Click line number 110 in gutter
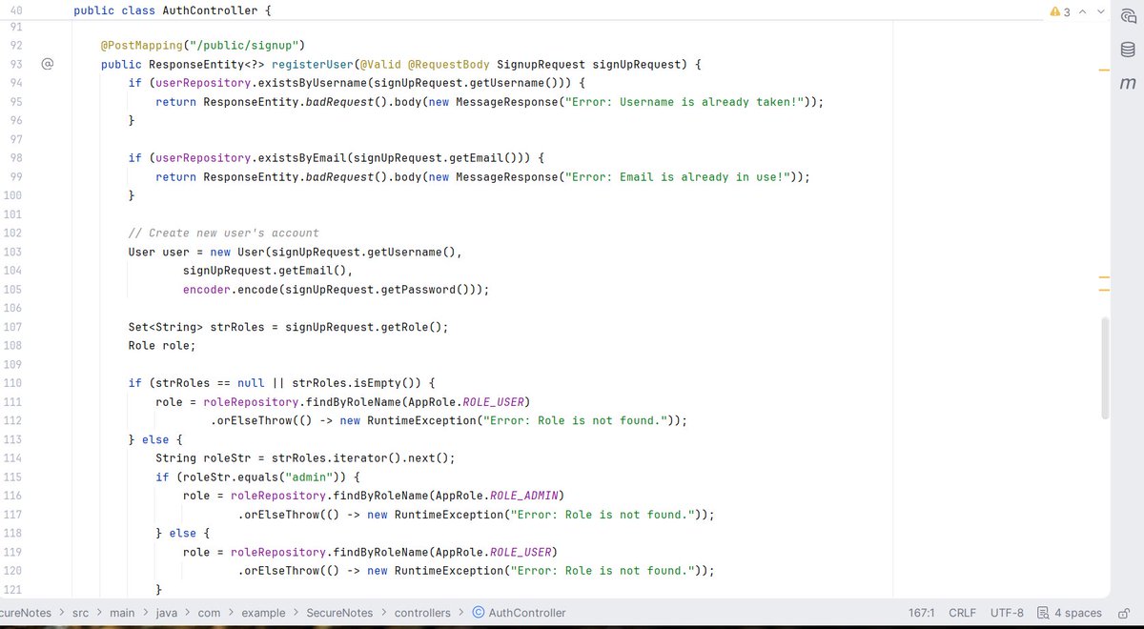The width and height of the screenshot is (1144, 629). point(12,383)
